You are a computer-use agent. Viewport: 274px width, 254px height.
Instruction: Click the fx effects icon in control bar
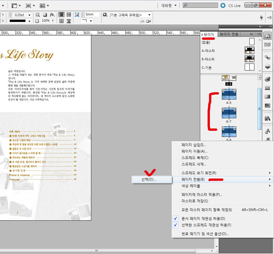[52, 15]
